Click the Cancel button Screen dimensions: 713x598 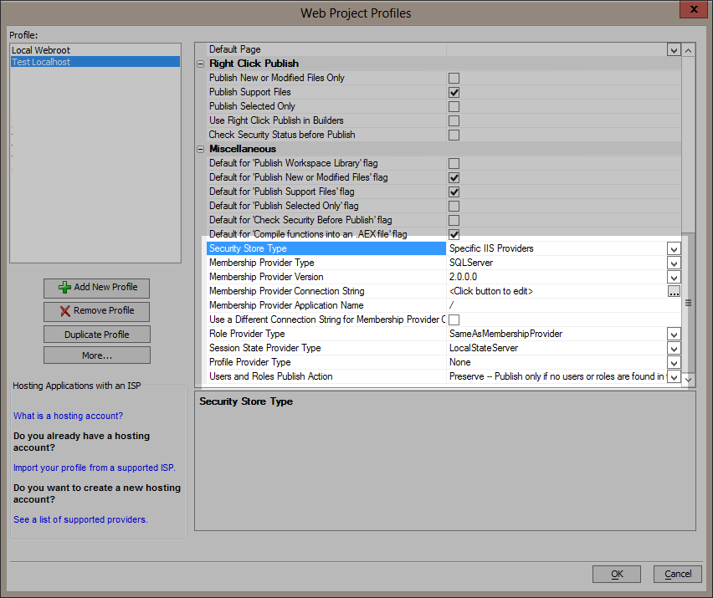coord(678,574)
